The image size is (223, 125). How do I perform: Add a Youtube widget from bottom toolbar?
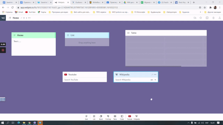(x=130, y=117)
